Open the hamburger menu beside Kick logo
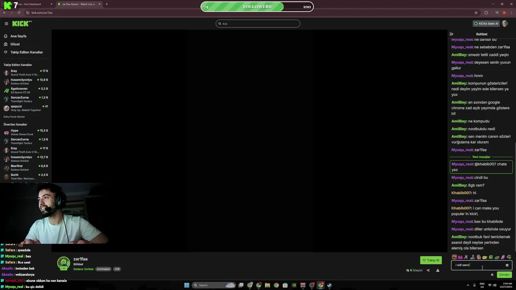This screenshot has width=516, height=290. [6, 24]
